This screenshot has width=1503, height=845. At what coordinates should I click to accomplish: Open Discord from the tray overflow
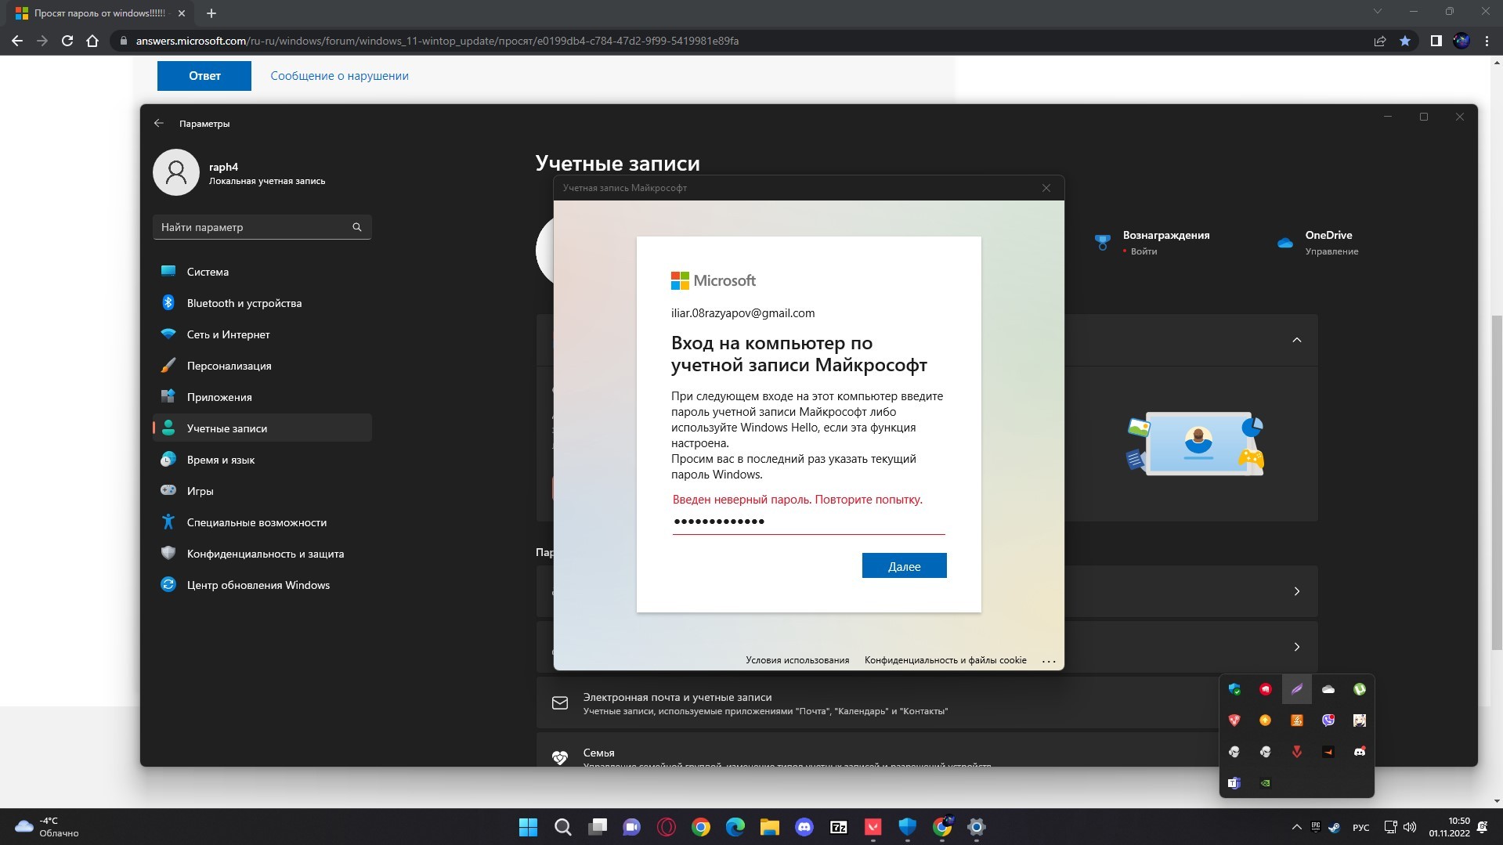pyautogui.click(x=1360, y=752)
